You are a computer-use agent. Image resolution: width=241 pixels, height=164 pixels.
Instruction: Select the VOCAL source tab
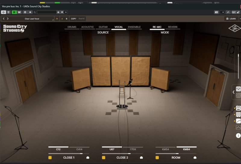coord(119,27)
